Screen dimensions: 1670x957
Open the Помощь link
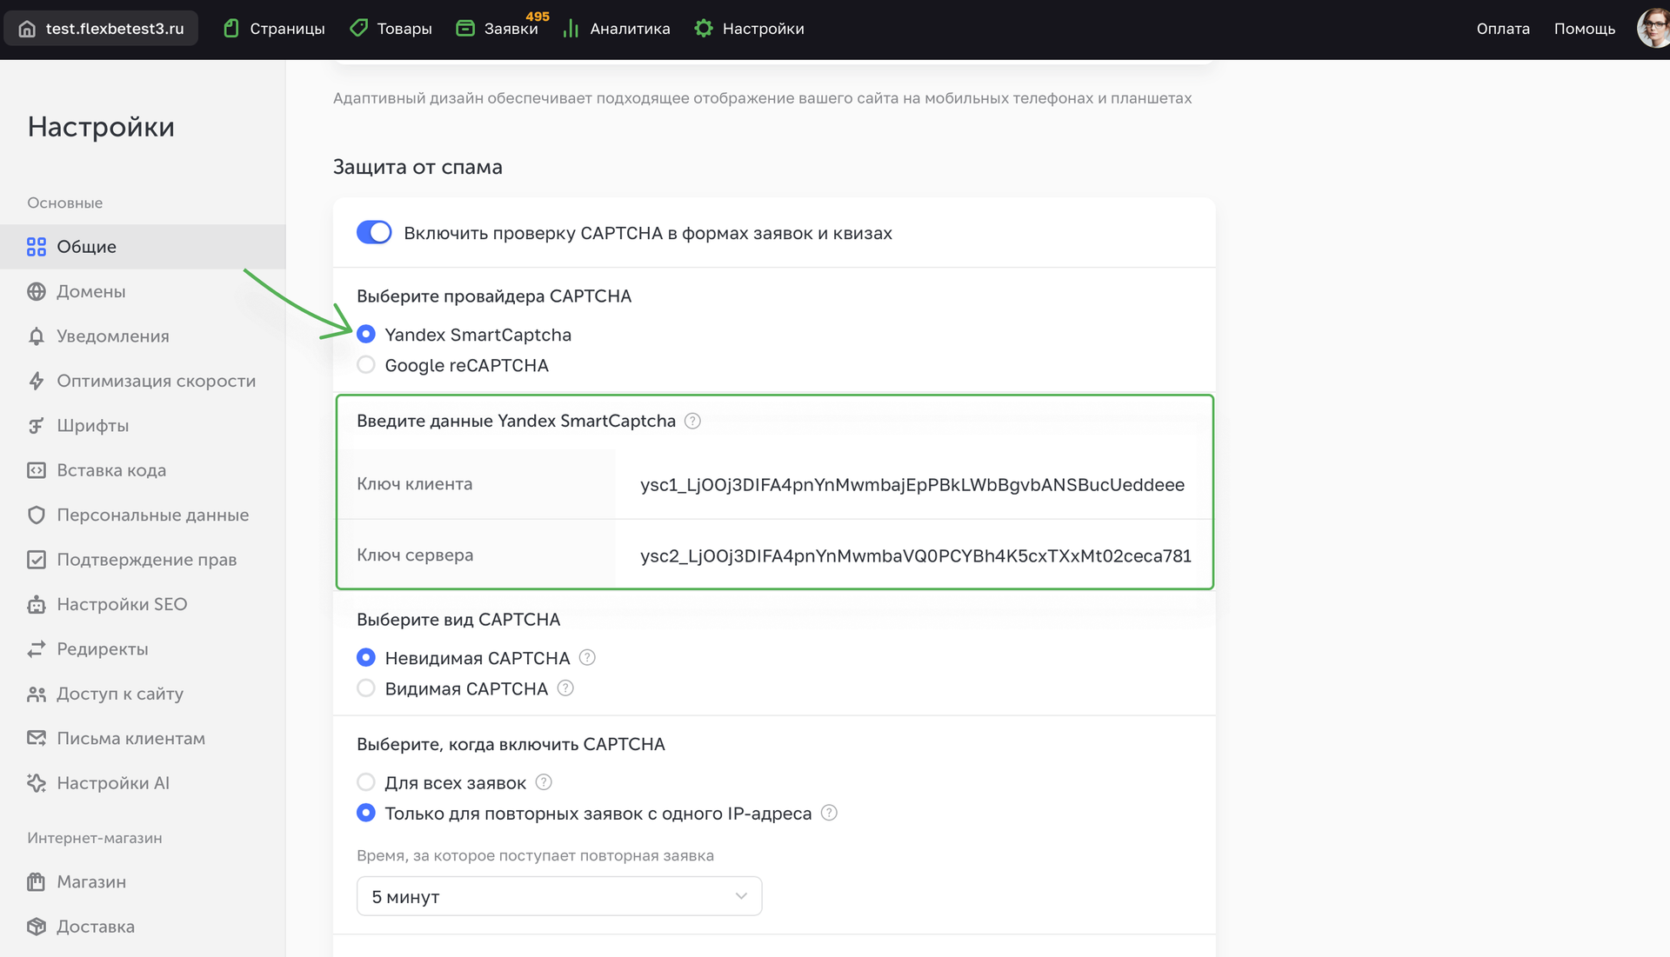tap(1584, 28)
